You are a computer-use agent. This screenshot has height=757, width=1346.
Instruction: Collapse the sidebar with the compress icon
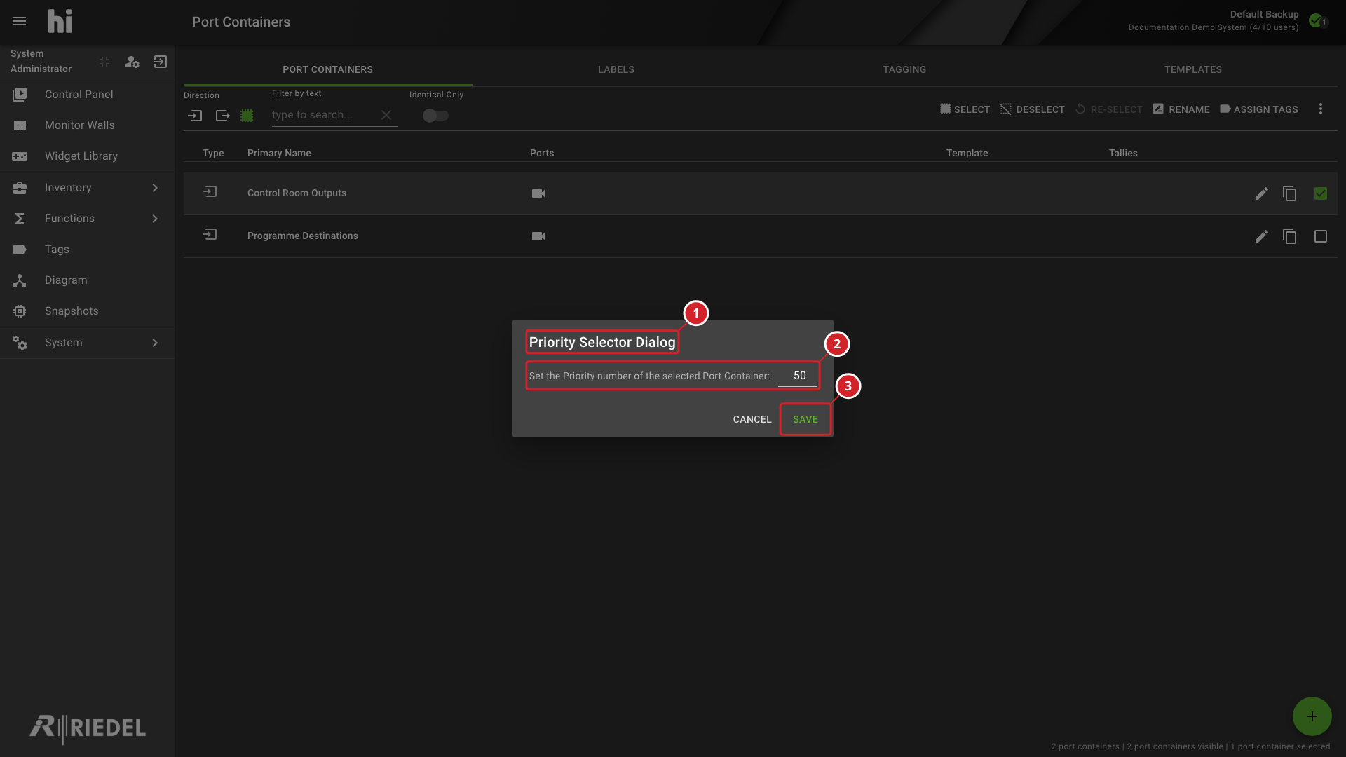pos(104,62)
